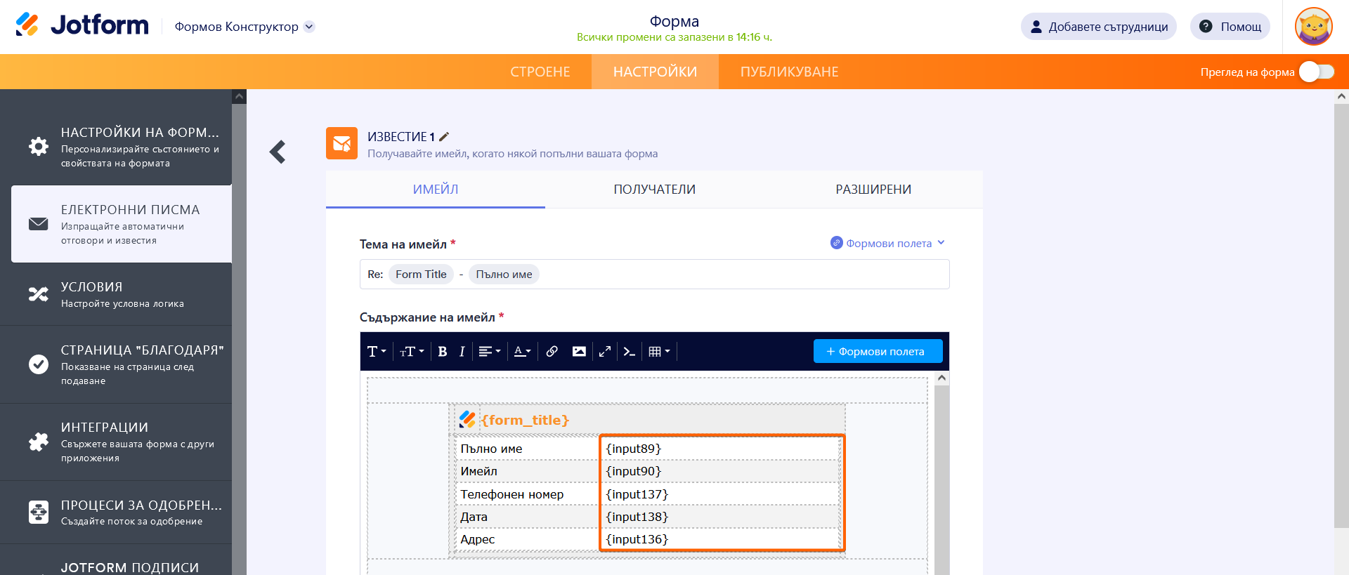Toggle the Преглед на форма switch
Screen dimensions: 1349x575
(x=1317, y=72)
